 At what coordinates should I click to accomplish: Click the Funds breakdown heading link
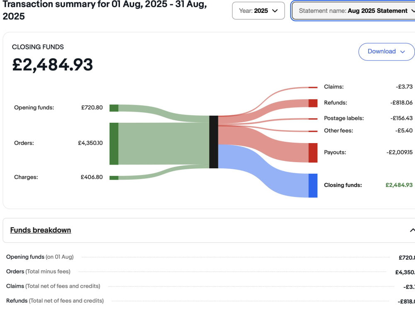point(41,230)
